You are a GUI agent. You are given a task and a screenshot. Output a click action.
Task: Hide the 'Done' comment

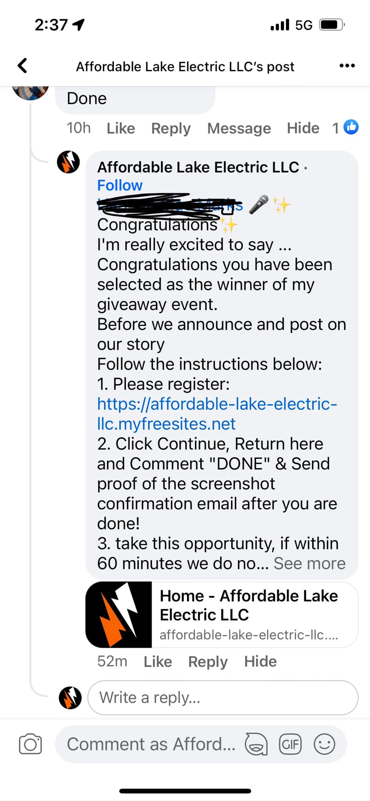[303, 128]
